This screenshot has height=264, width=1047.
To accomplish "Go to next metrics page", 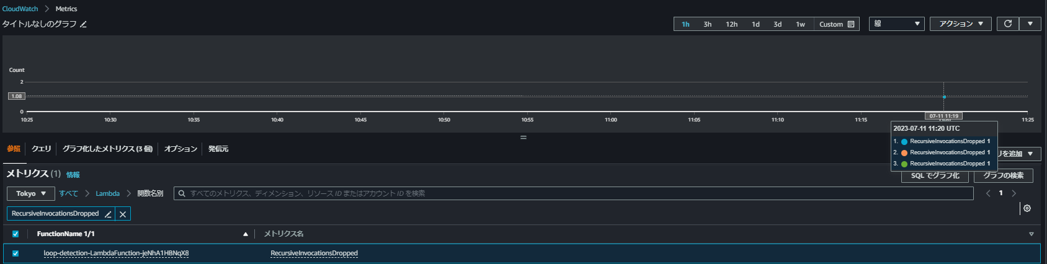I will [1014, 193].
